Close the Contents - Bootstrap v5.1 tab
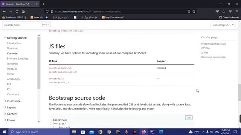This screenshot has height=135, width=241. 37,4
